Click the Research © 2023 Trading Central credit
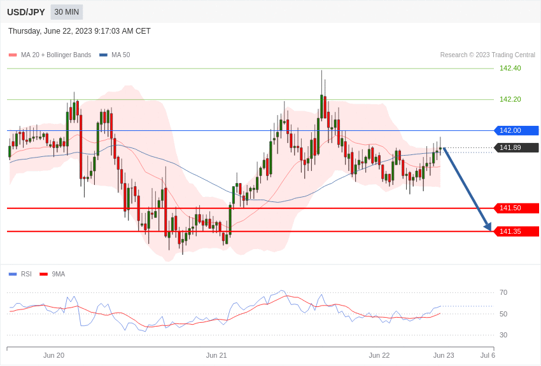This screenshot has height=366, width=541. (488, 55)
